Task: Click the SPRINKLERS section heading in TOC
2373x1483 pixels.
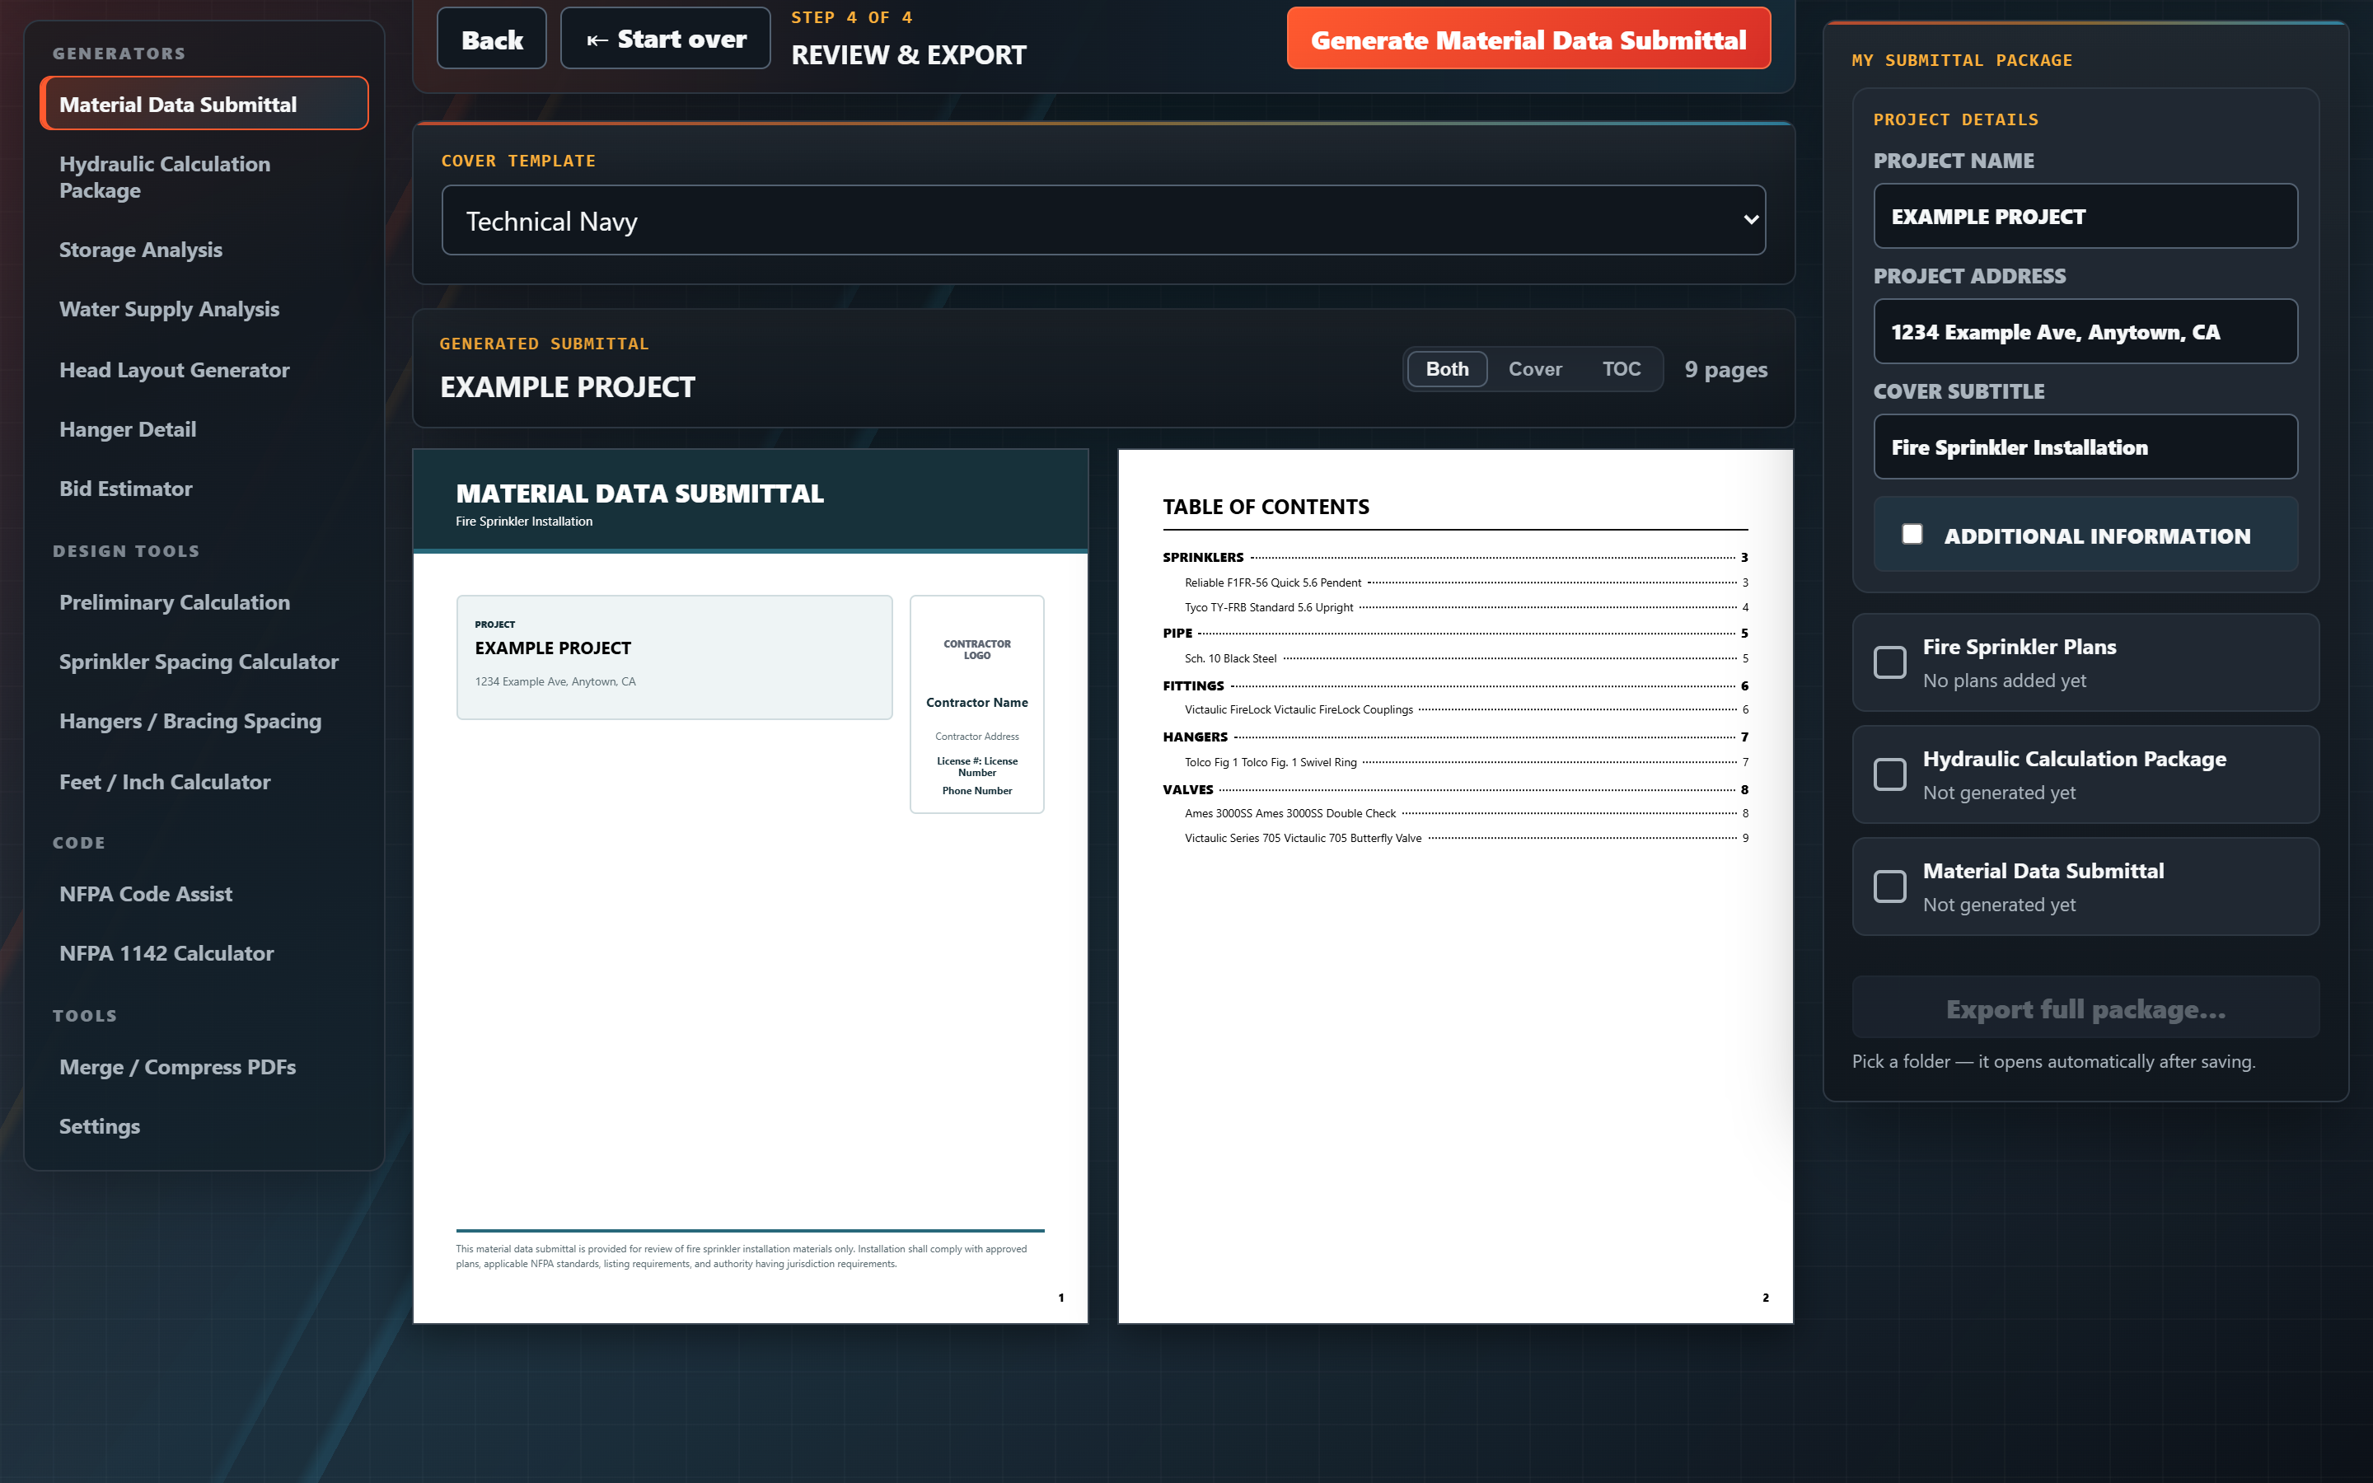Action: [x=1202, y=557]
